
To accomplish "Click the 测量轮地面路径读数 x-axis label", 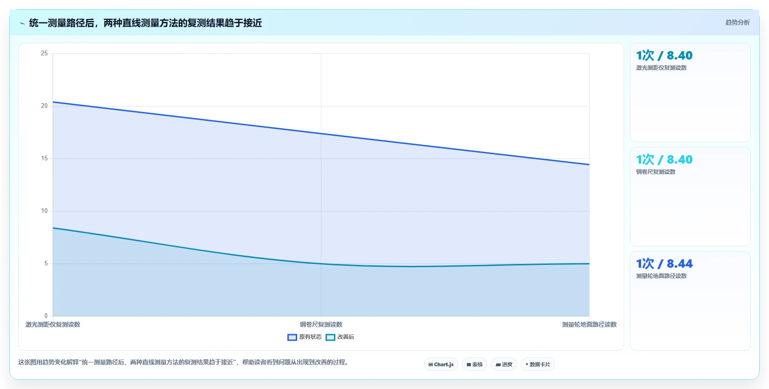I will (x=589, y=324).
